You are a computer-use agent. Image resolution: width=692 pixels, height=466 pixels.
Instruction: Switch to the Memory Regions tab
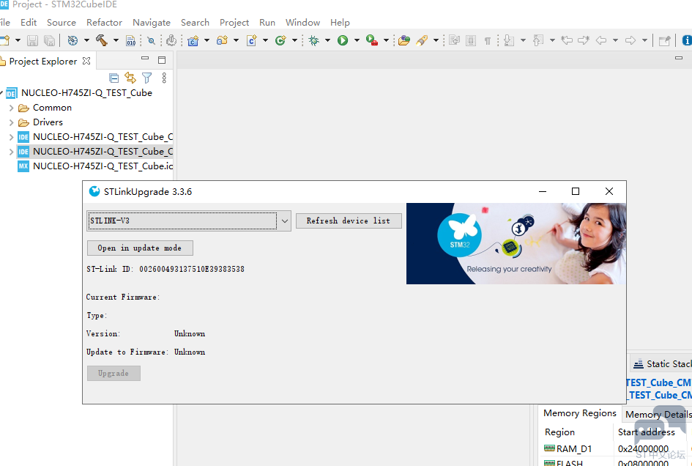[x=580, y=413]
